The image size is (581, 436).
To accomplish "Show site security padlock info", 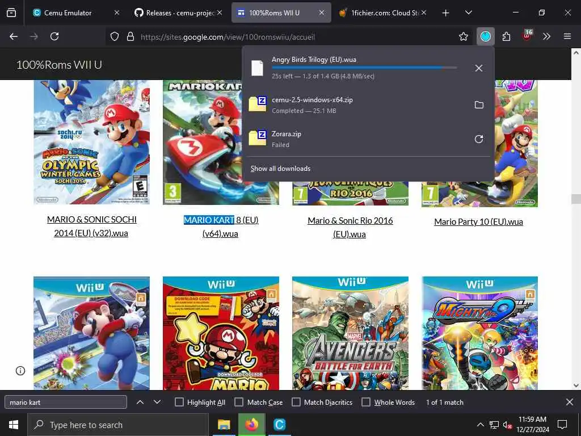I will click(130, 37).
